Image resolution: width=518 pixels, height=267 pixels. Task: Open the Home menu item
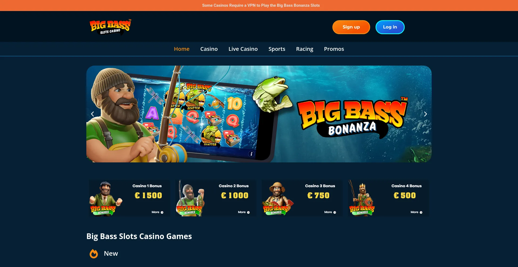tap(182, 49)
